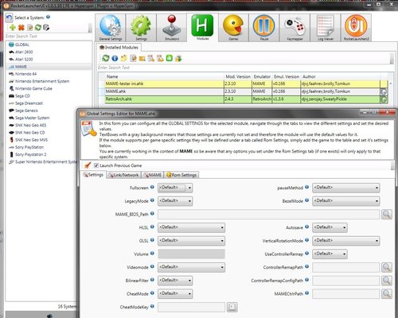Select the Installed Modules tab
Image resolution: width=398 pixels, height=318 pixels.
(x=119, y=48)
